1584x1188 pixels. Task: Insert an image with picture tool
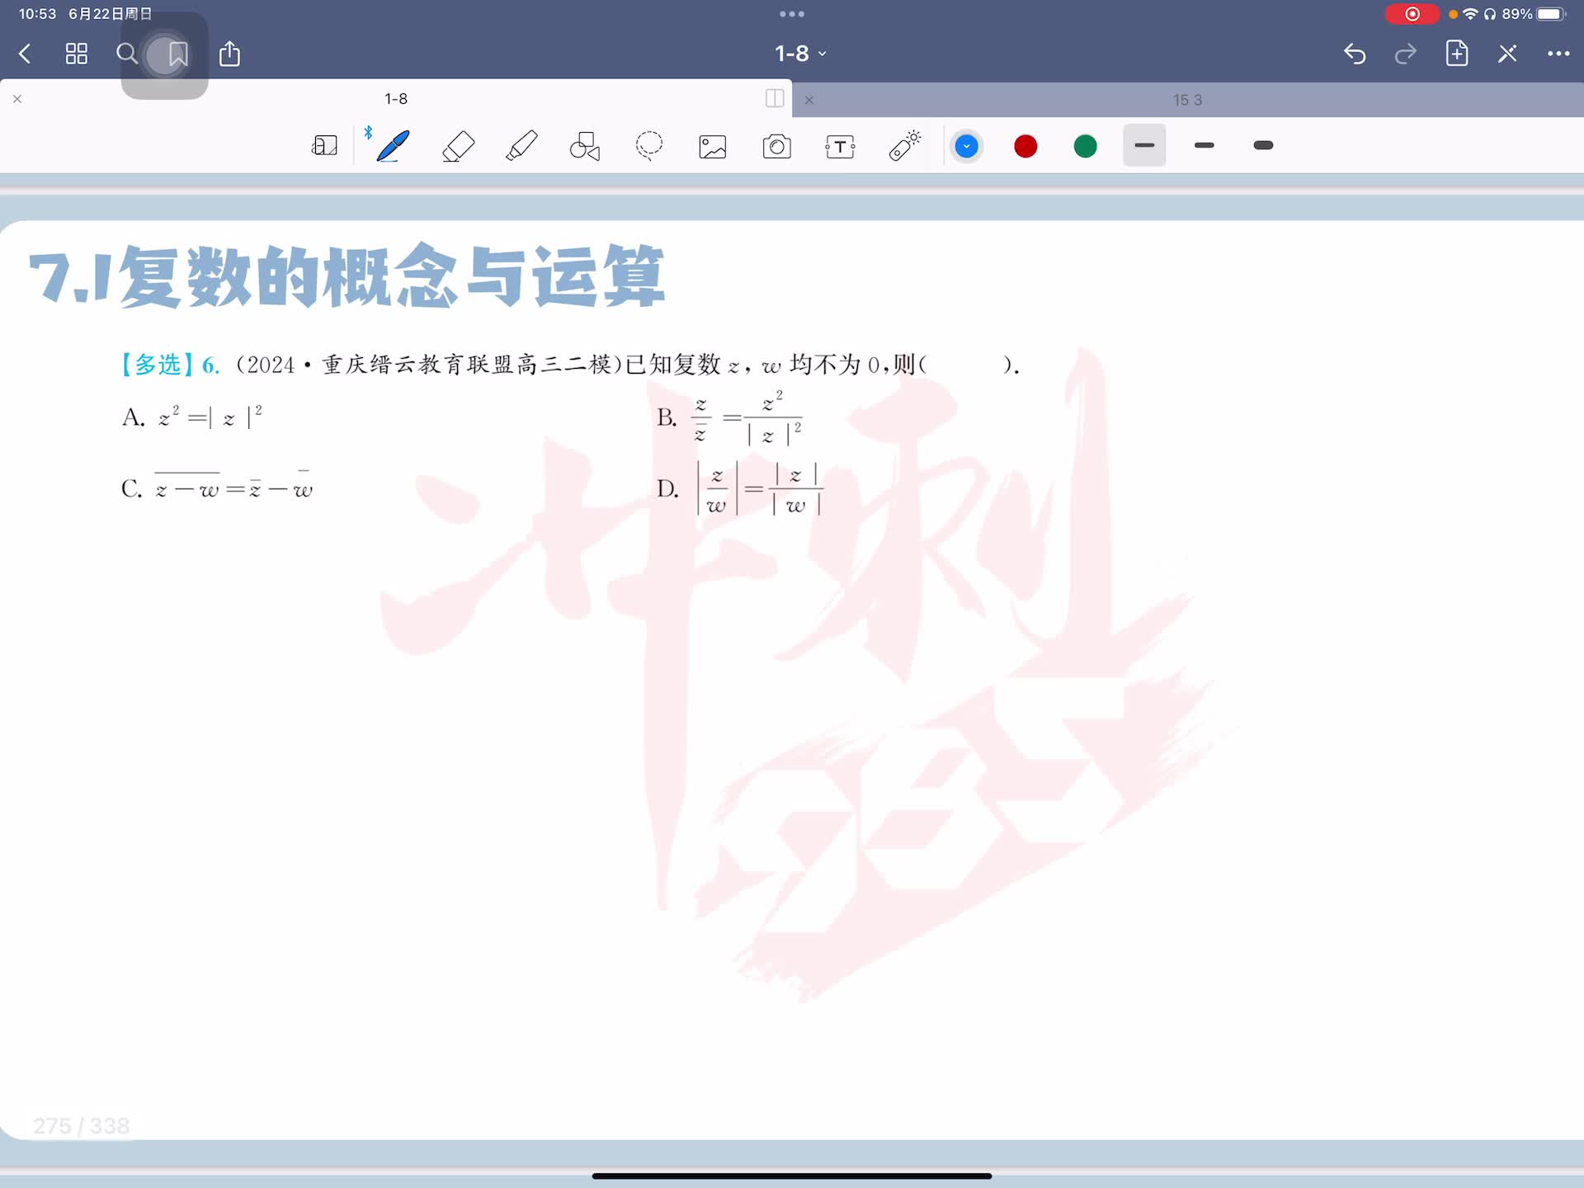tap(713, 147)
